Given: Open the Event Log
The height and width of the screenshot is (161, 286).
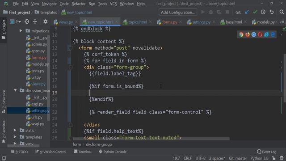Looking at the screenshot, I should pyautogui.click(x=267, y=152).
